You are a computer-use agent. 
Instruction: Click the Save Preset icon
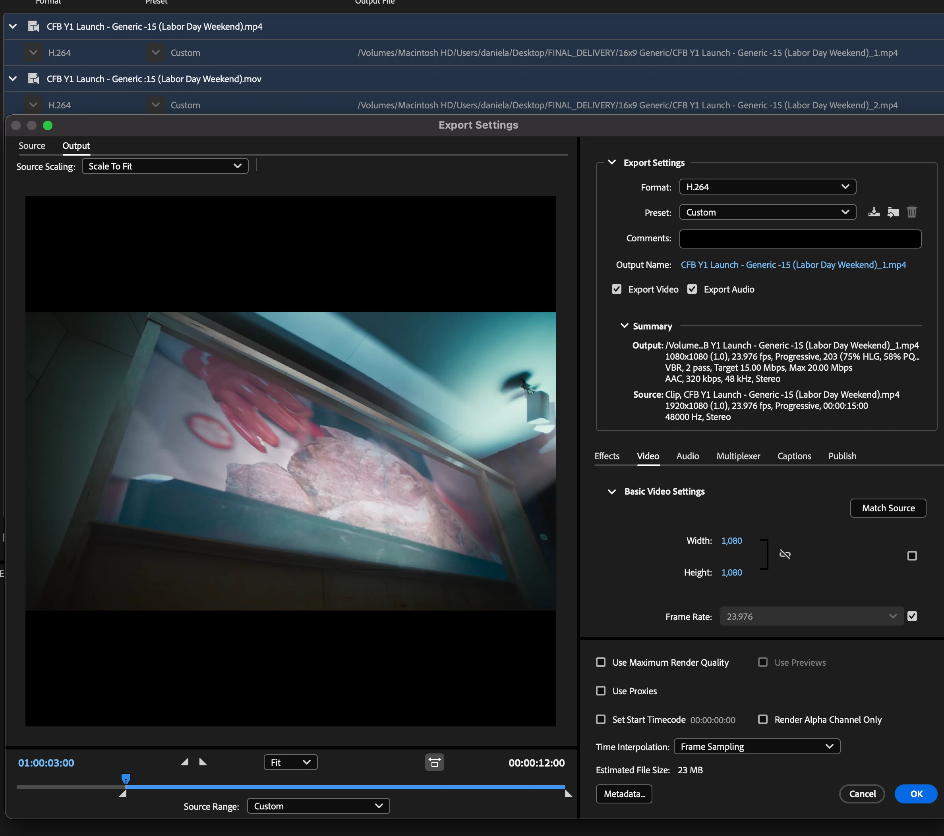873,212
